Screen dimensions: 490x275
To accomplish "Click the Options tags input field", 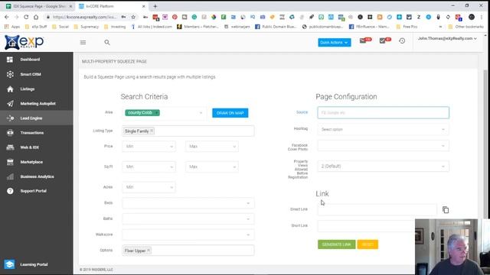I will click(188, 251).
